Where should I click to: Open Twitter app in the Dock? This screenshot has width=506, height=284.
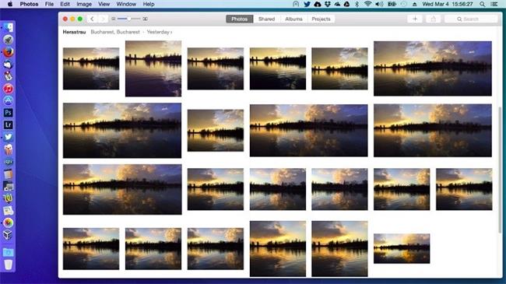[8, 137]
